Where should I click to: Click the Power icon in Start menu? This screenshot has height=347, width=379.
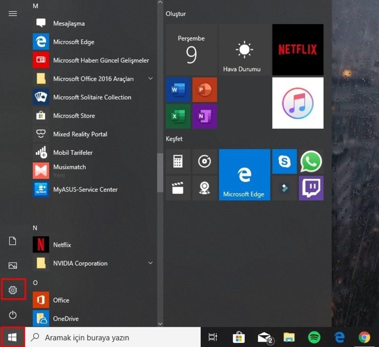[x=13, y=315]
